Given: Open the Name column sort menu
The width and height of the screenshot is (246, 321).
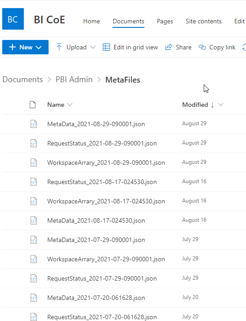Looking at the screenshot, I should coord(70,105).
